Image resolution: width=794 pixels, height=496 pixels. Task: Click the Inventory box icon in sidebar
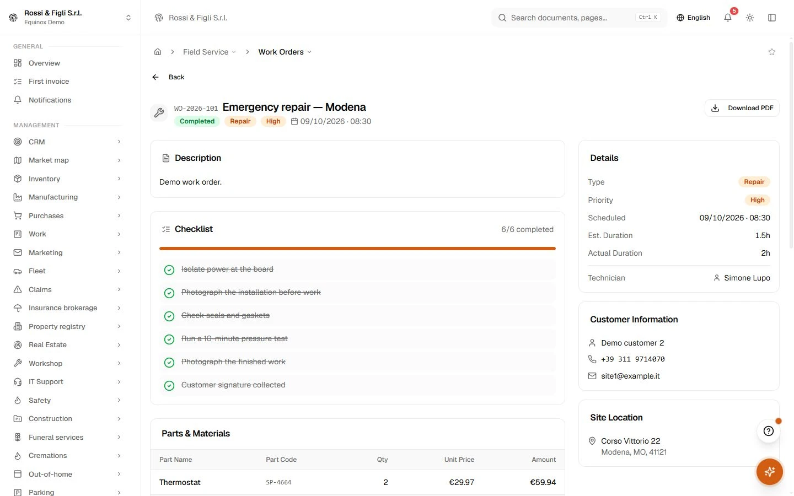pos(18,179)
